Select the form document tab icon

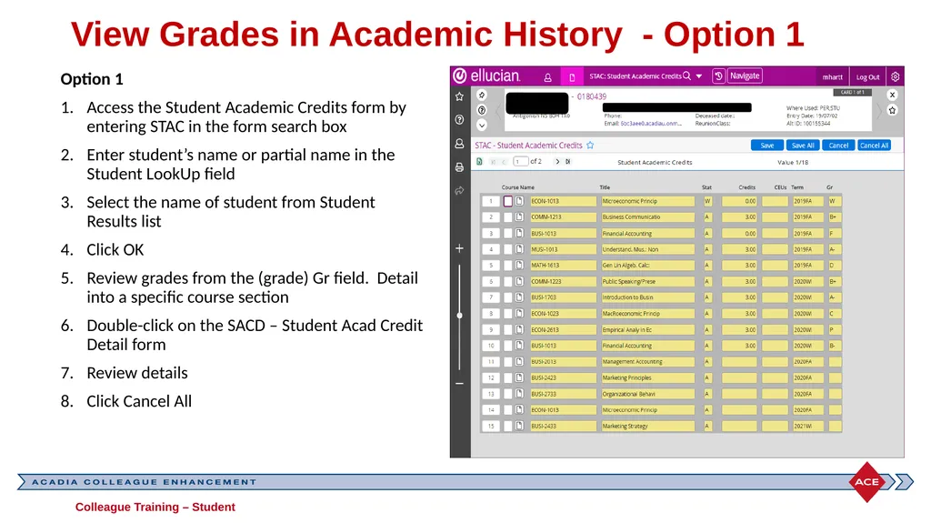pos(572,77)
